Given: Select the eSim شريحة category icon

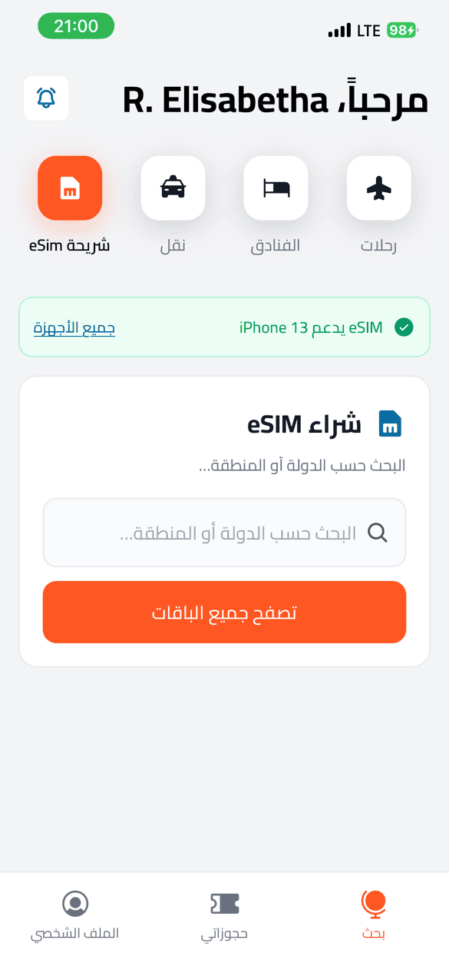Looking at the screenshot, I should pyautogui.click(x=70, y=188).
